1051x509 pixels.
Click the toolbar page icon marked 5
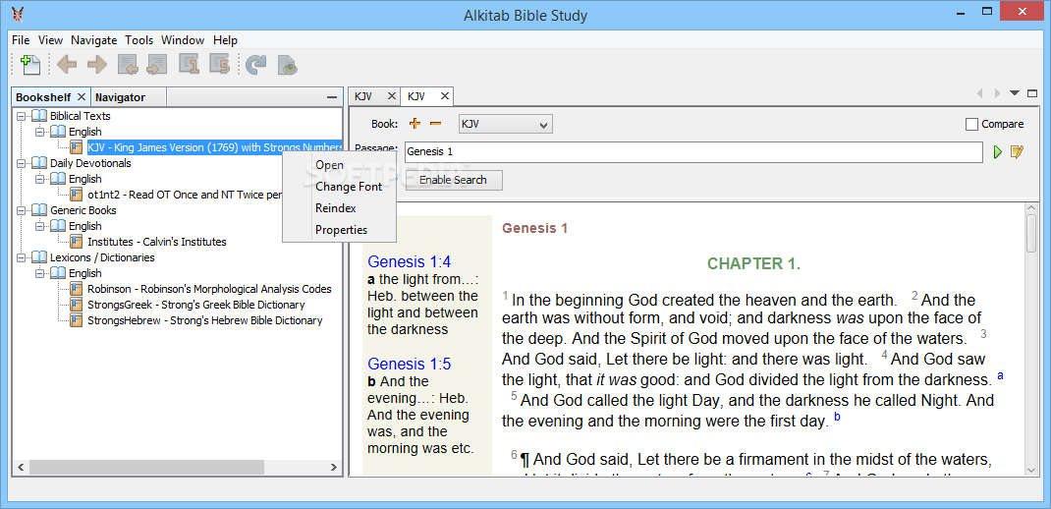tap(219, 65)
